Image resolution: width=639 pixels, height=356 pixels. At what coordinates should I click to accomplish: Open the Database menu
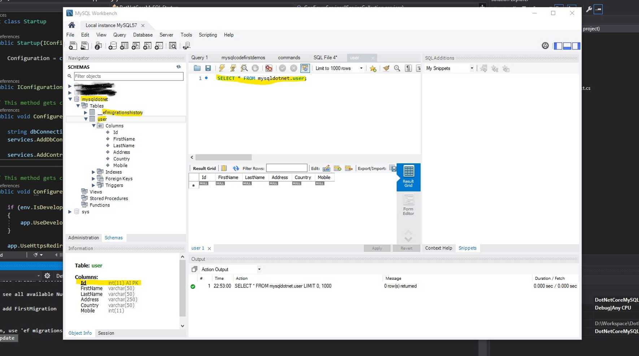pos(143,35)
